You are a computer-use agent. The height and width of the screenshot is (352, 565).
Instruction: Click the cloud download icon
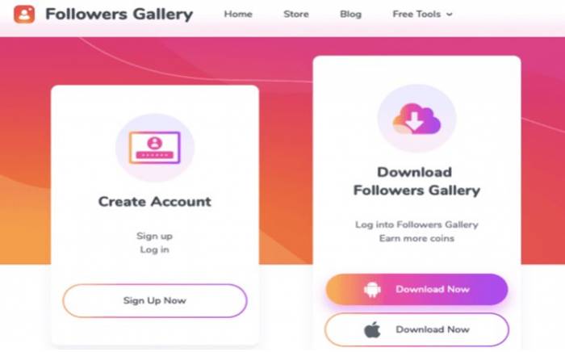pos(416,119)
